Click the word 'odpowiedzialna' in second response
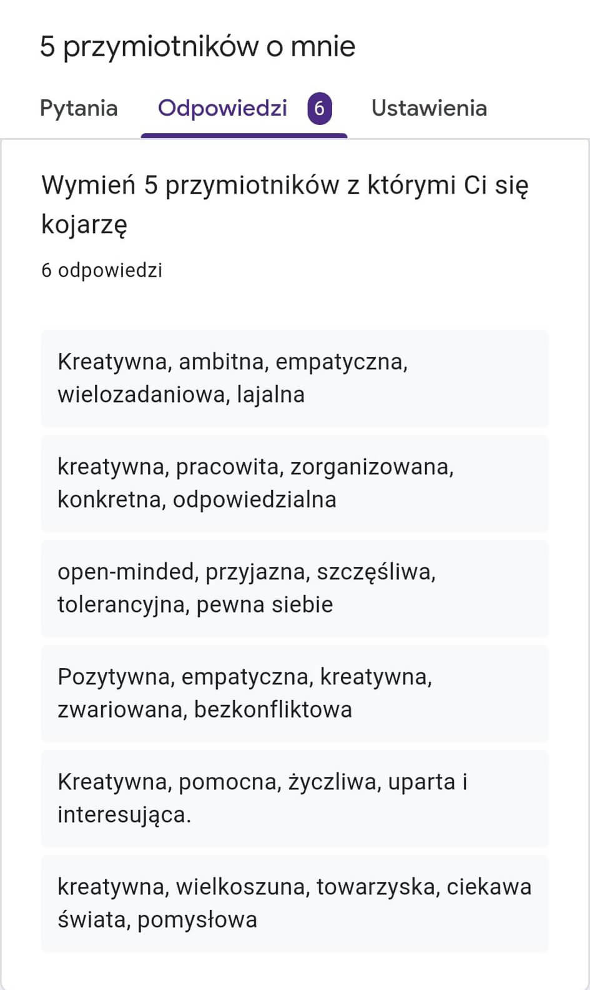The height and width of the screenshot is (990, 590). pyautogui.click(x=255, y=499)
